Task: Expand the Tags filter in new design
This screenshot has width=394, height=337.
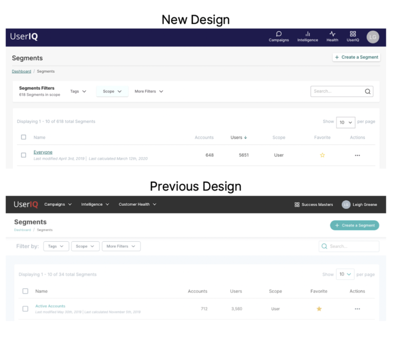Action: (78, 91)
